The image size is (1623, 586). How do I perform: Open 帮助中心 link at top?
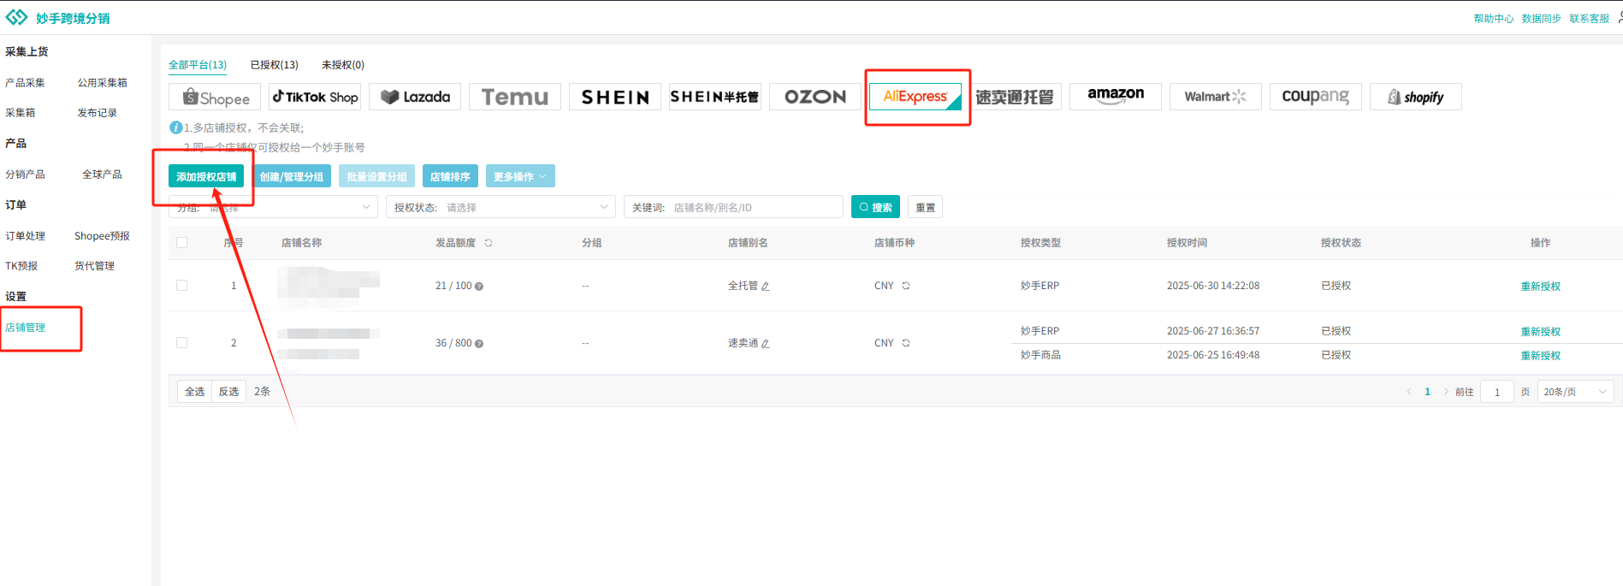1494,19
